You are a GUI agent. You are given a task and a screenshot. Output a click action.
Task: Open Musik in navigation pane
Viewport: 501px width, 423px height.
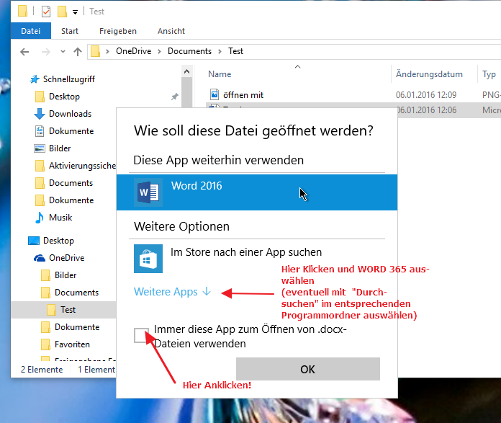coord(60,218)
